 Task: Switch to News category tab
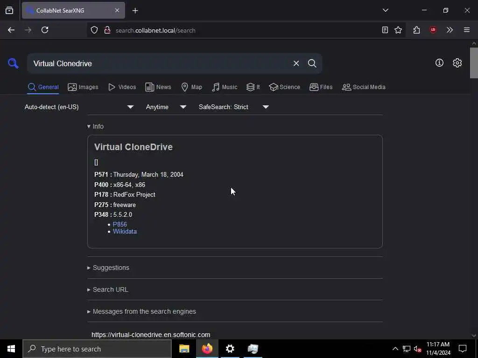(158, 87)
